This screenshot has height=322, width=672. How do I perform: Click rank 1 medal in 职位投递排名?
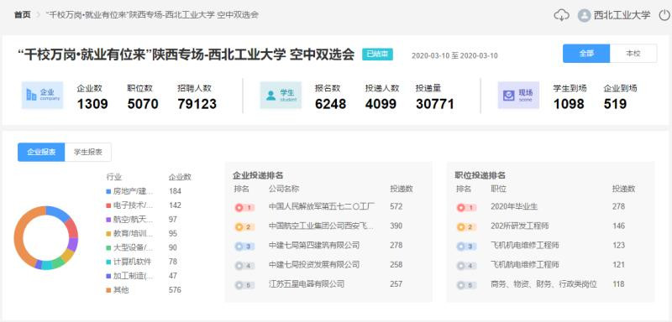click(x=467, y=207)
